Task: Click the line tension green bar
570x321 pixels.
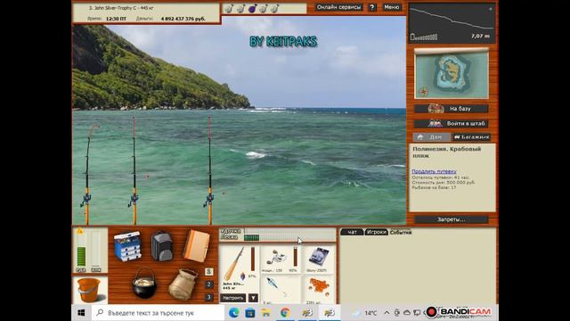Action: pyautogui.click(x=251, y=238)
